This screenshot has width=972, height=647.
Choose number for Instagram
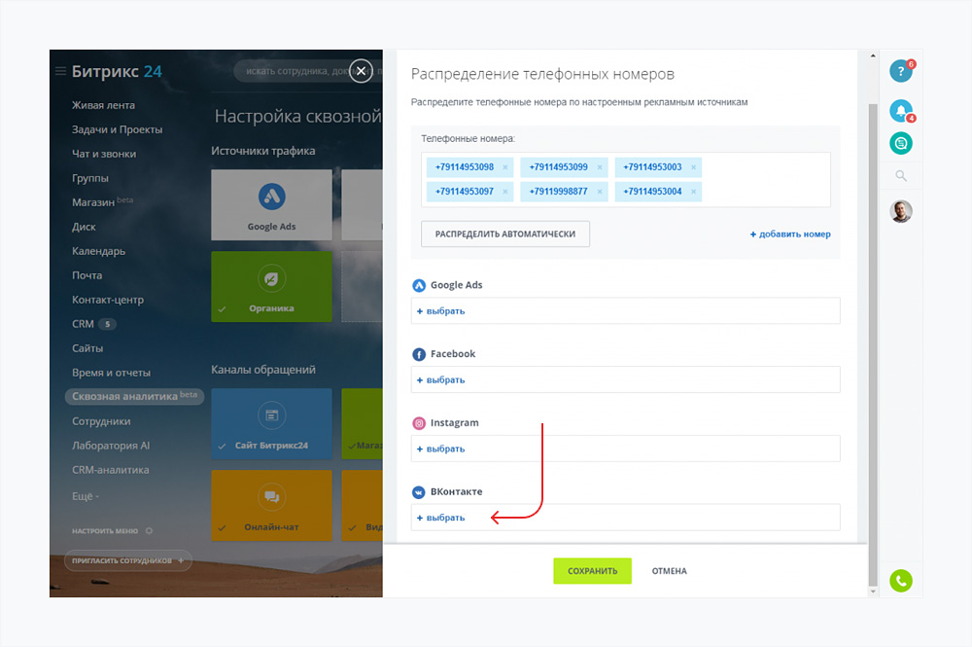[x=440, y=449]
